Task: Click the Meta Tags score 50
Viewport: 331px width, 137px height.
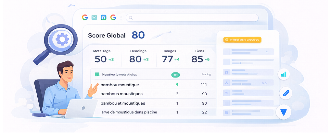Action: tap(101, 59)
